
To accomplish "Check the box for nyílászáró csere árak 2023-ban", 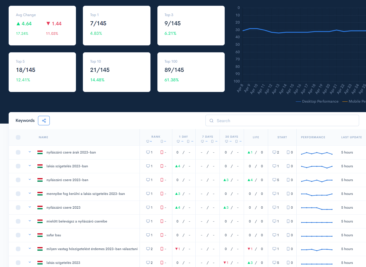I will click(18, 152).
